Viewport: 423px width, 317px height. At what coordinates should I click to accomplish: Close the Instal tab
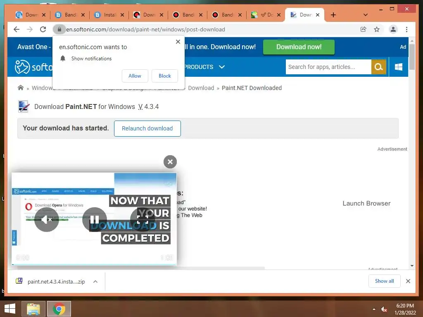tap(122, 15)
